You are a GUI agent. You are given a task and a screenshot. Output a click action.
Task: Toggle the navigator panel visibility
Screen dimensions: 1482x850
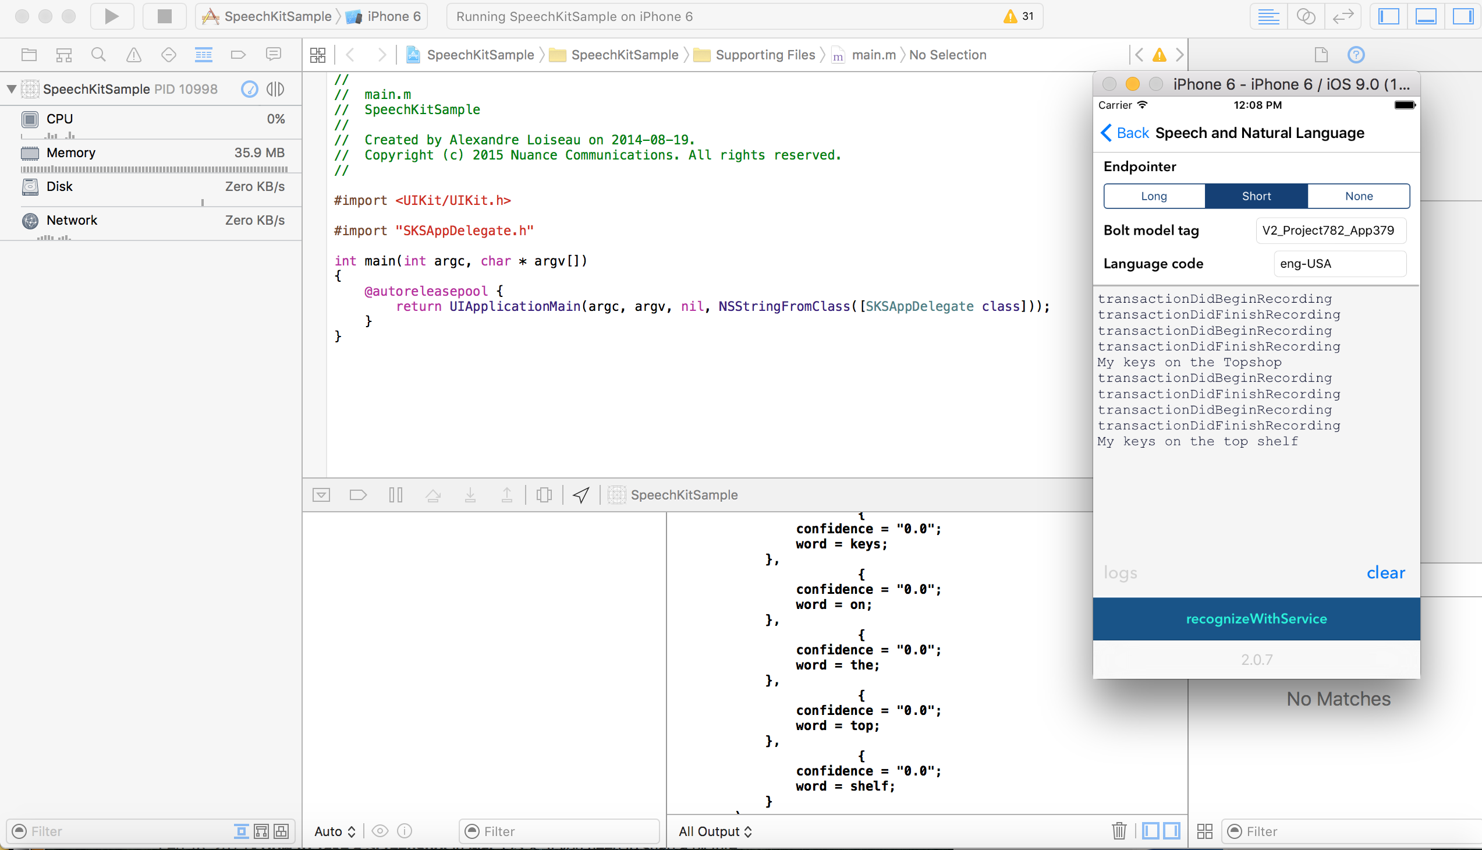(x=1389, y=16)
